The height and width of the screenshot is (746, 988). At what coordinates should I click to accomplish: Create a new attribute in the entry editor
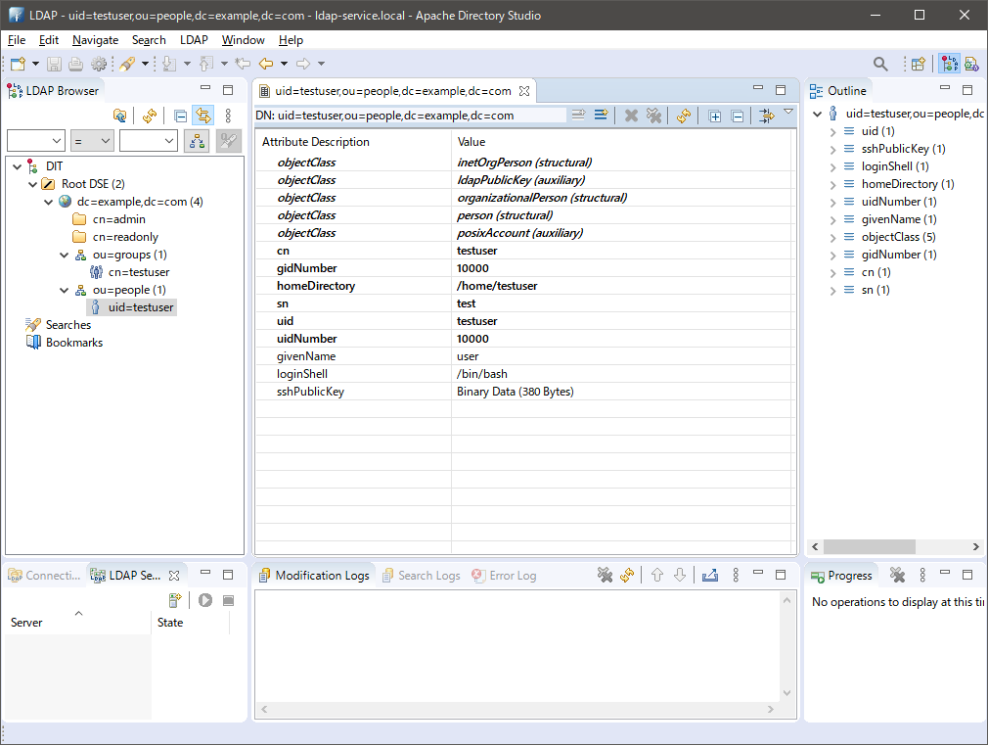[601, 115]
